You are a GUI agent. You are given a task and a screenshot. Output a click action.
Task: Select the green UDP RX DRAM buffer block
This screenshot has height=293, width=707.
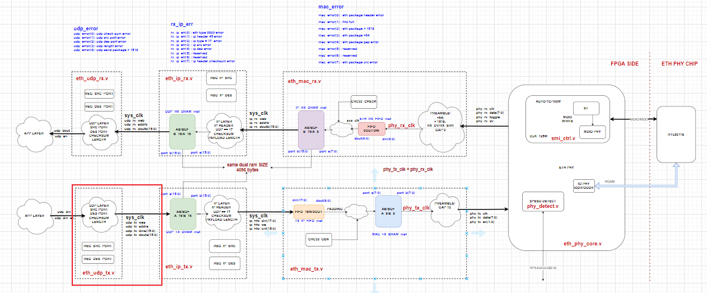pyautogui.click(x=182, y=132)
